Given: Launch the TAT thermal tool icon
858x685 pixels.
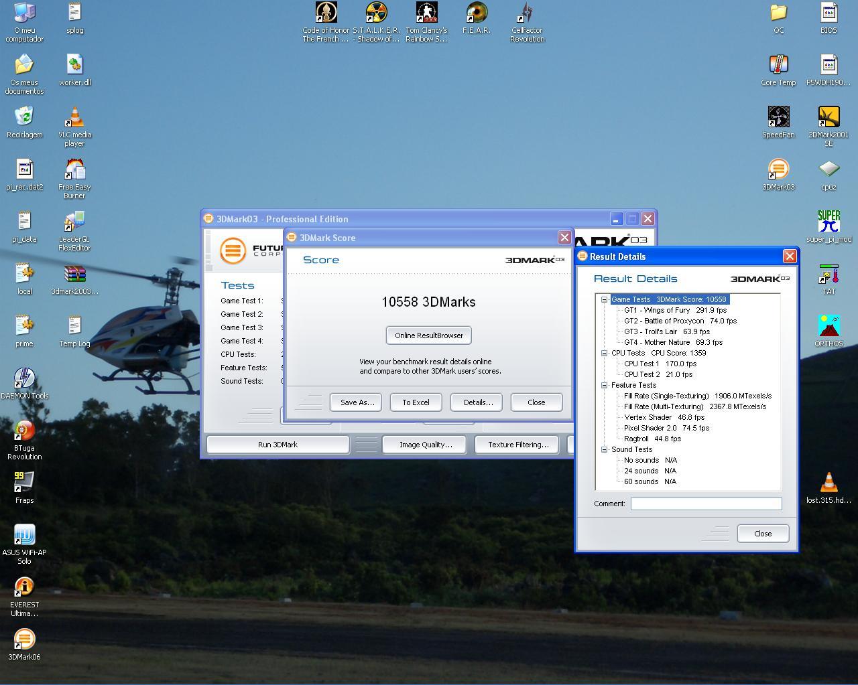Looking at the screenshot, I should point(829,273).
